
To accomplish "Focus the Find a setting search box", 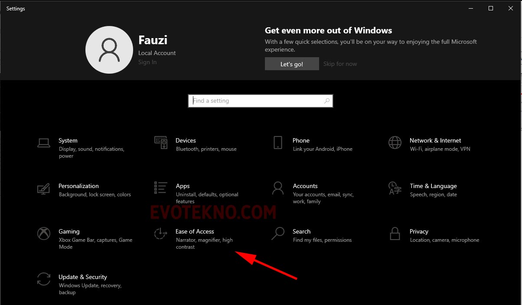I will pyautogui.click(x=256, y=101).
